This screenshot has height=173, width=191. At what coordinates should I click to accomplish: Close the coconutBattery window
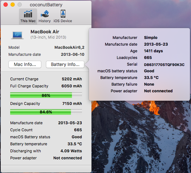(6, 5)
